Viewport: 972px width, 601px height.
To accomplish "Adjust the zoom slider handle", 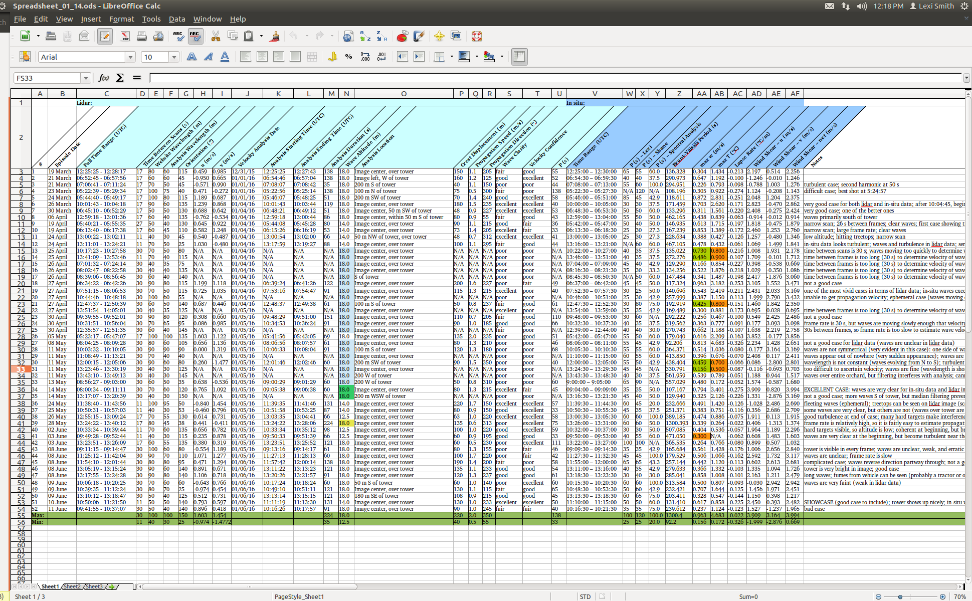I will click(x=901, y=596).
